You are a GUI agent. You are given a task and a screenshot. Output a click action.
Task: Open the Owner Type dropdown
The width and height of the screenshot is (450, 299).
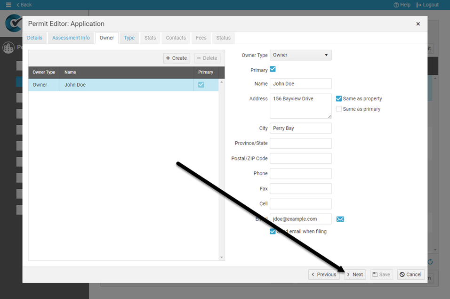click(300, 55)
